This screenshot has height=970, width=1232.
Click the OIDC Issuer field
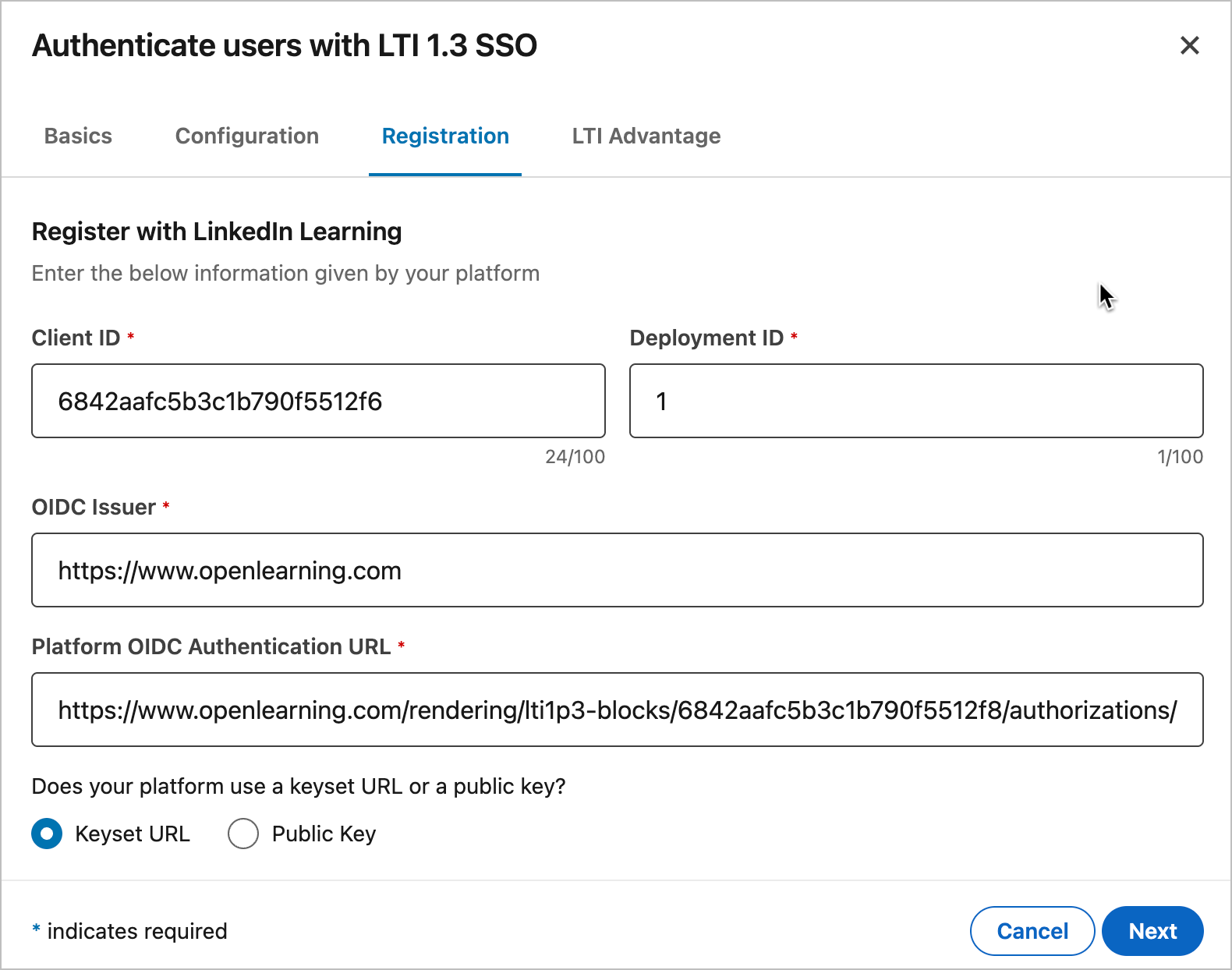[x=618, y=570]
